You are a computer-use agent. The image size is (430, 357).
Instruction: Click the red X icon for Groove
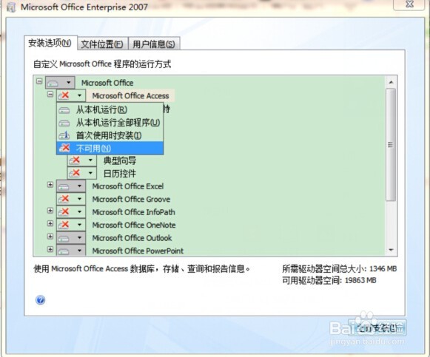(x=64, y=199)
